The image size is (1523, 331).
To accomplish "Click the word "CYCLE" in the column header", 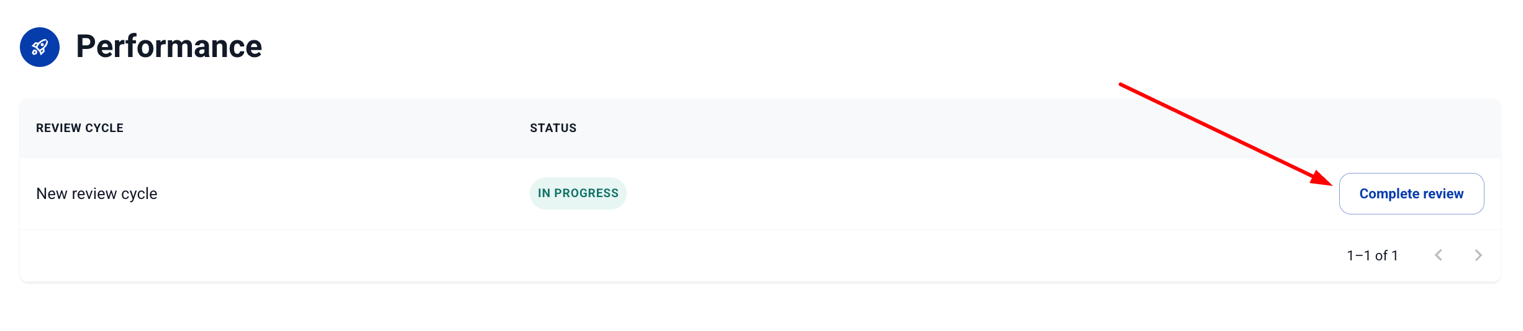I will pos(104,128).
